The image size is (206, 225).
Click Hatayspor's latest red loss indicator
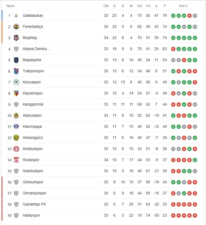[195, 216]
